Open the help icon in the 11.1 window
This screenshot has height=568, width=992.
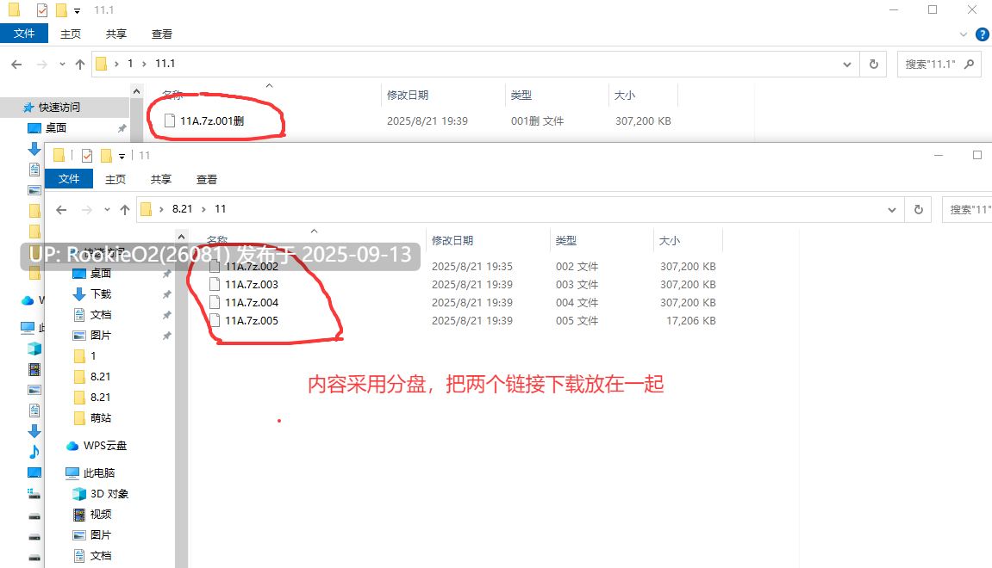coord(983,34)
